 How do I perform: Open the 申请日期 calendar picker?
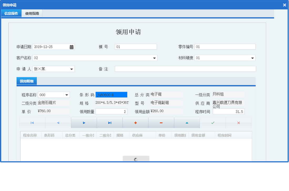(72, 47)
